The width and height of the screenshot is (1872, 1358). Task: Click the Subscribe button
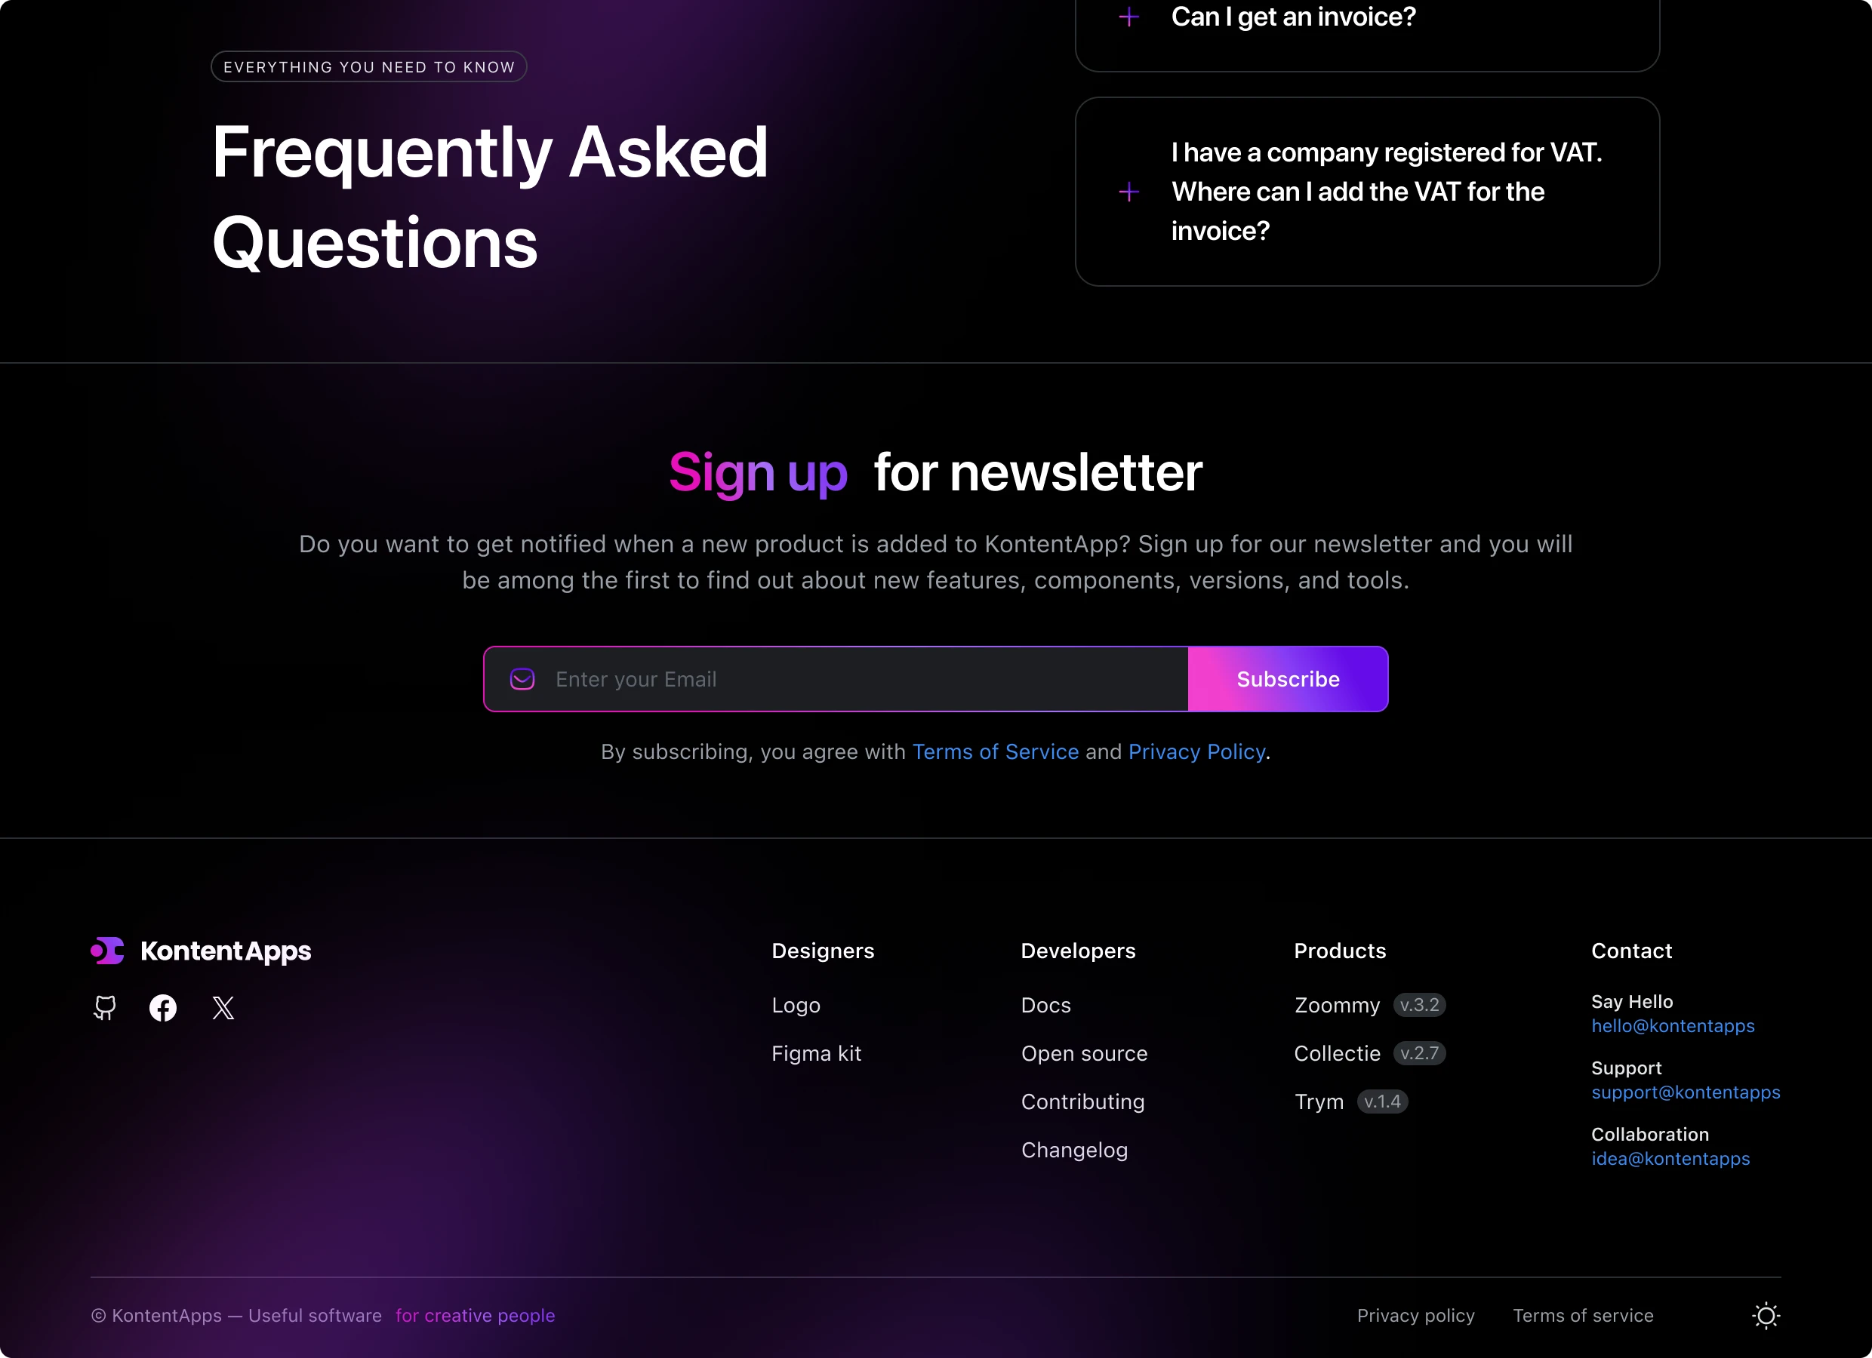1288,679
